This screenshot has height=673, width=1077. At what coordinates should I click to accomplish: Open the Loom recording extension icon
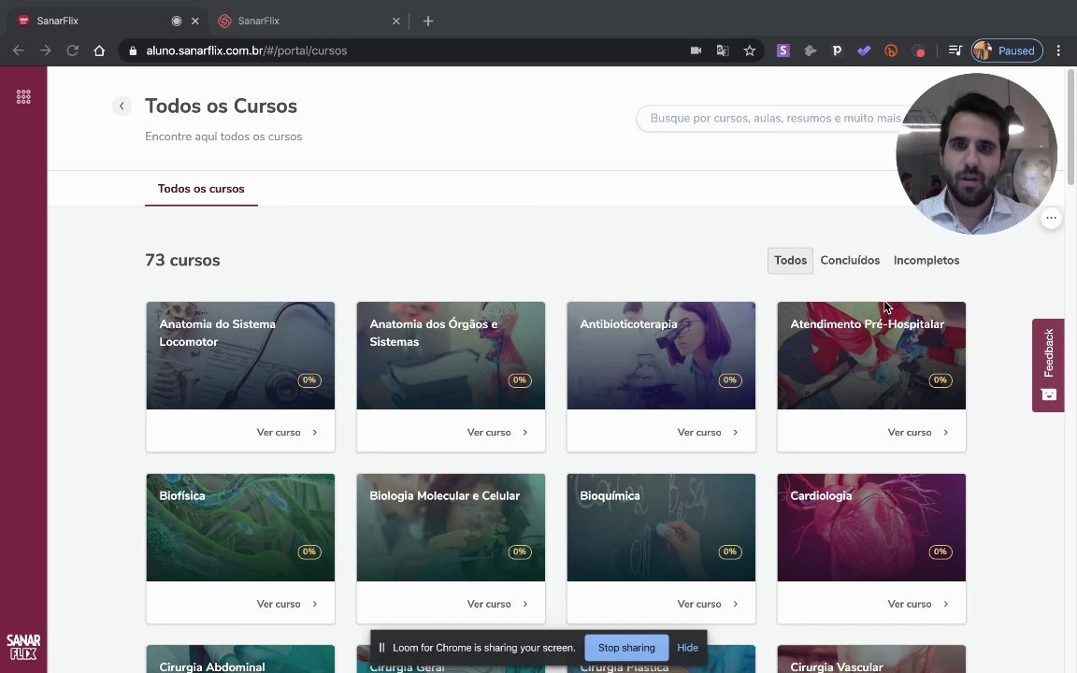pos(918,50)
